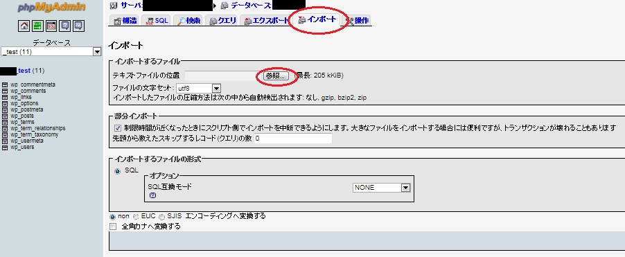Viewport: 625px width, 257px height.
Task: Click the Home icon in sidebar
Action: point(24,26)
